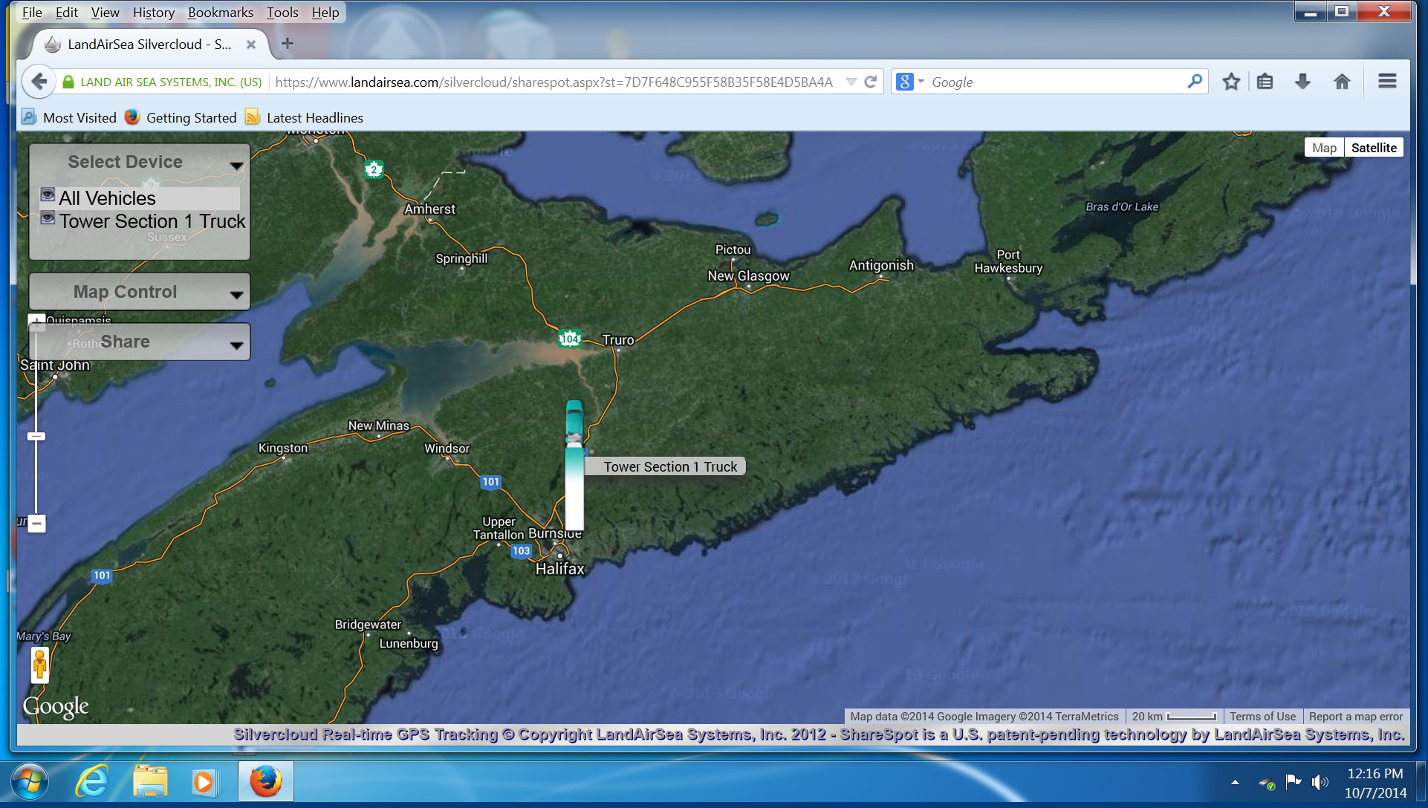Open the Latest Headlines feed bookmark
Image resolution: width=1428 pixels, height=808 pixels.
pyautogui.click(x=305, y=117)
